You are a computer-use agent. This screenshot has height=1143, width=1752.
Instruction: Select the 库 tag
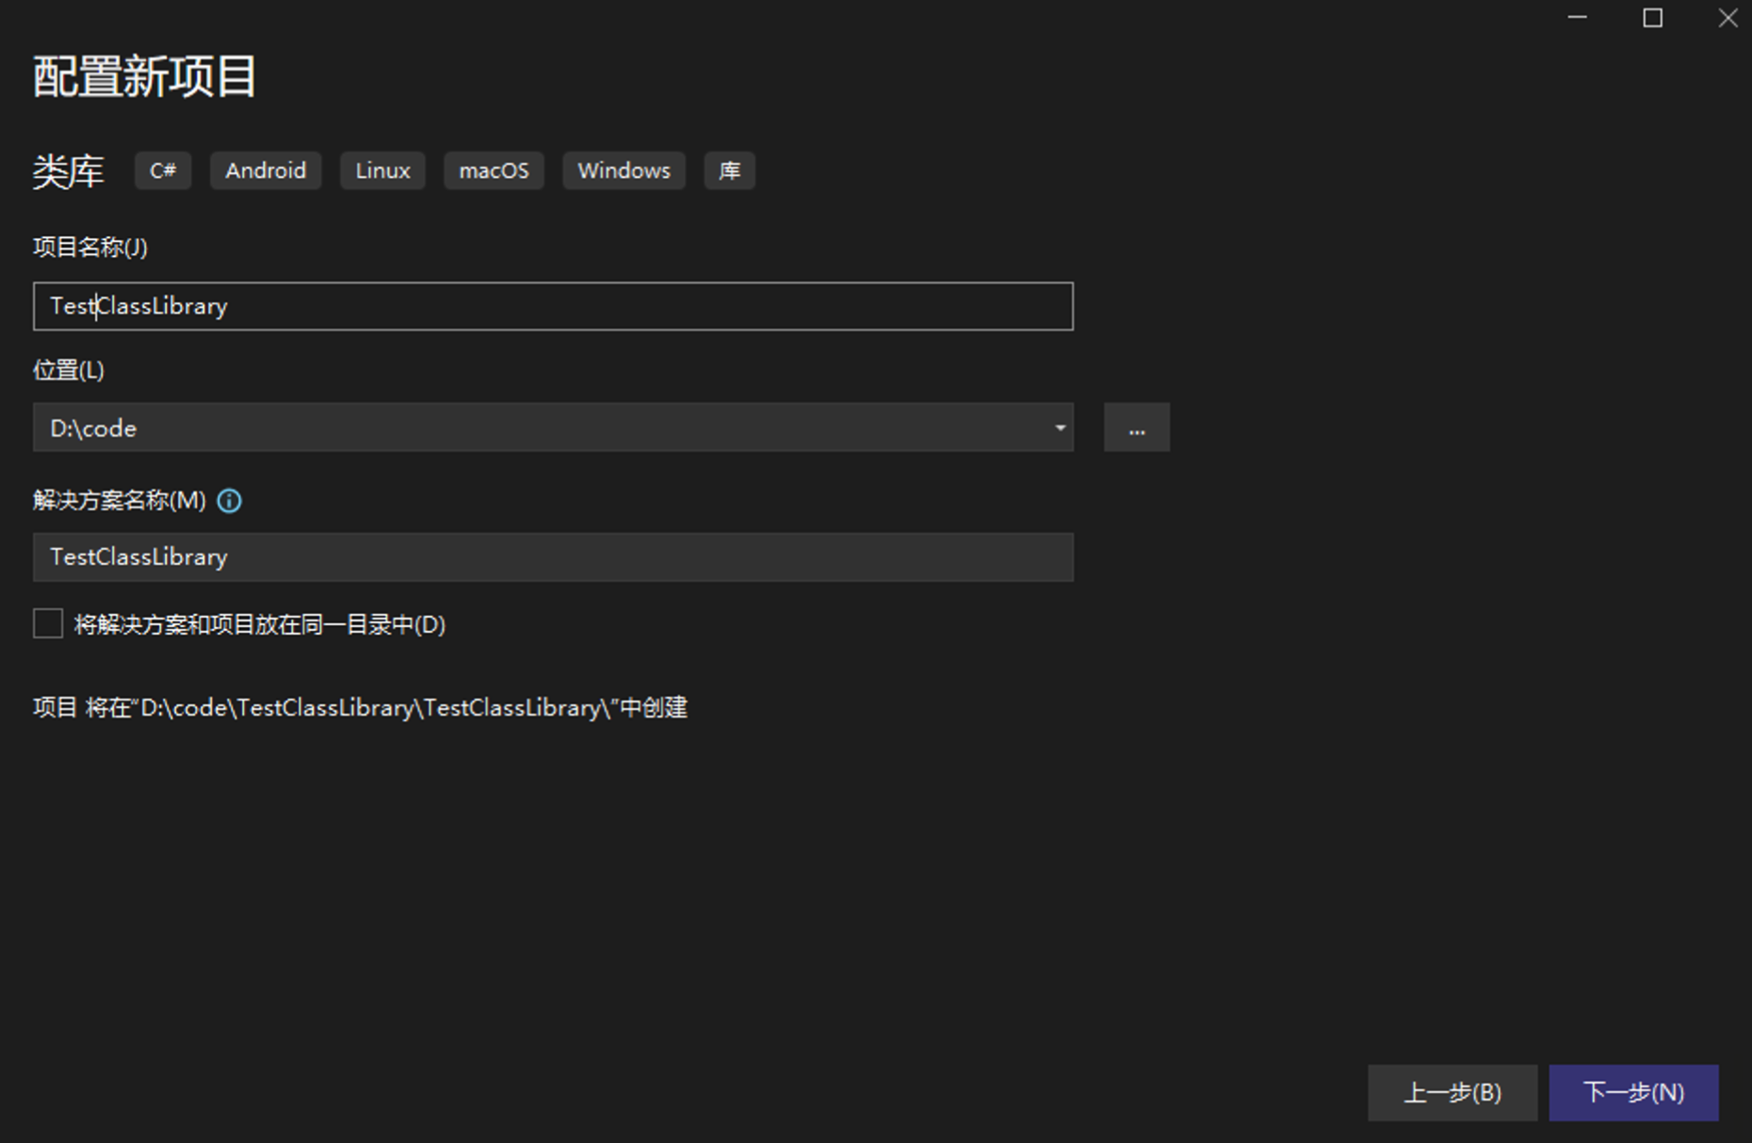[729, 170]
